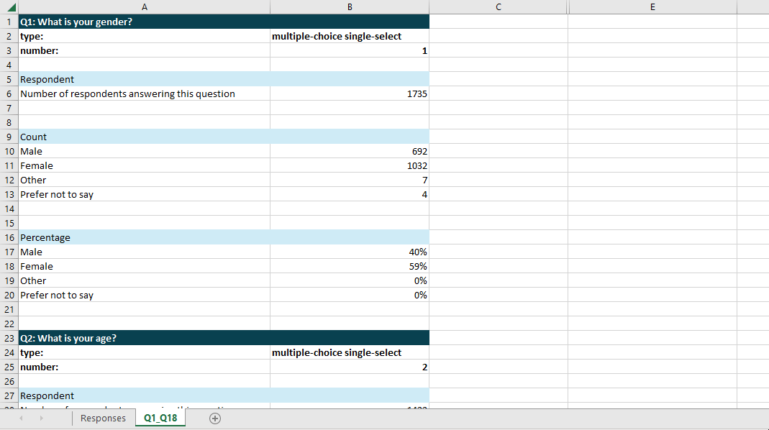Image resolution: width=769 pixels, height=430 pixels.
Task: Add a new sheet with plus icon
Action: click(214, 418)
